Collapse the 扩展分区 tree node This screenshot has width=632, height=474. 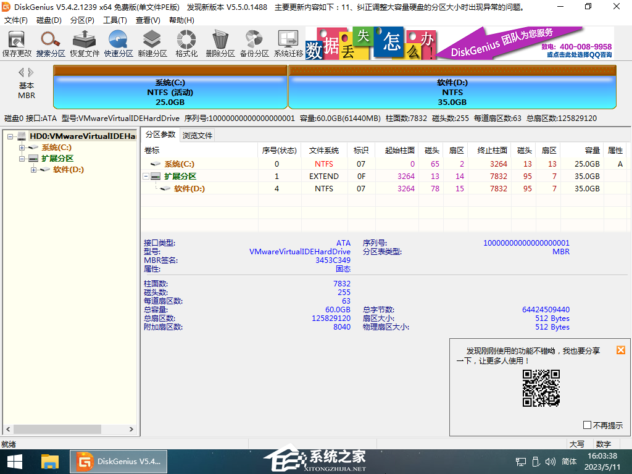point(22,159)
